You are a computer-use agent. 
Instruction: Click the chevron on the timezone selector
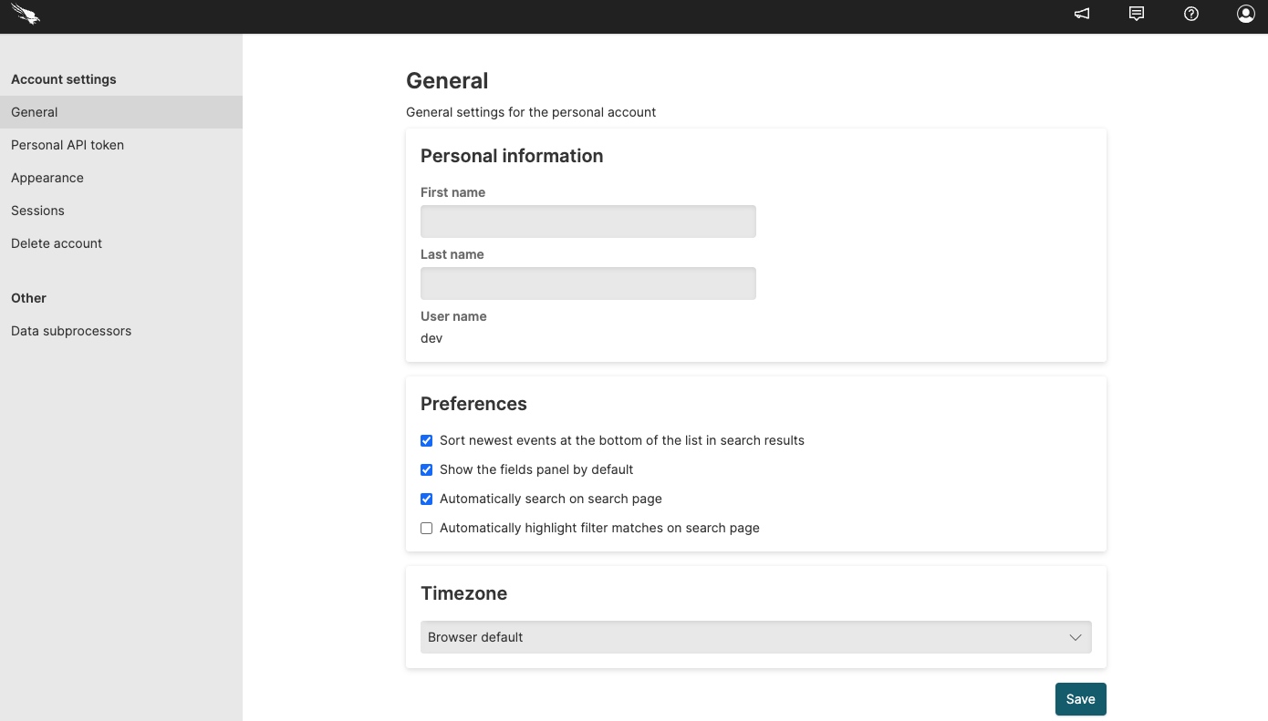click(x=1075, y=637)
